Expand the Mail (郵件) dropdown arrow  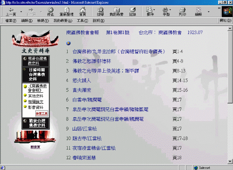coord(154,10)
